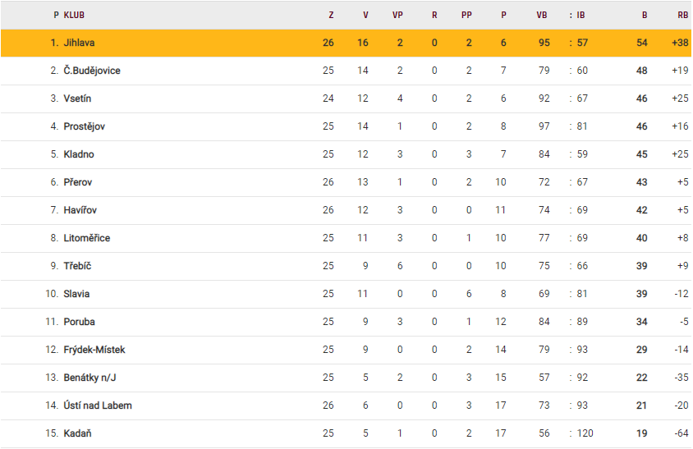Sort by the KLUB column header
The height and width of the screenshot is (449, 693).
(x=74, y=15)
